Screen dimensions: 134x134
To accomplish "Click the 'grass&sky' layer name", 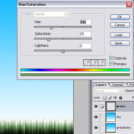I will [123, 128].
